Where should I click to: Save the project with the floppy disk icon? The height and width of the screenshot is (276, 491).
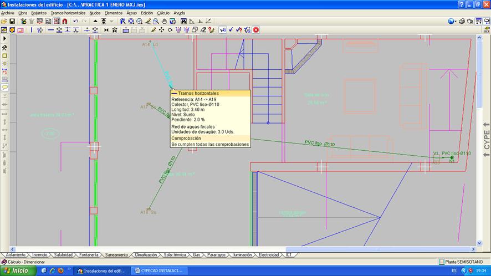(x=12, y=21)
